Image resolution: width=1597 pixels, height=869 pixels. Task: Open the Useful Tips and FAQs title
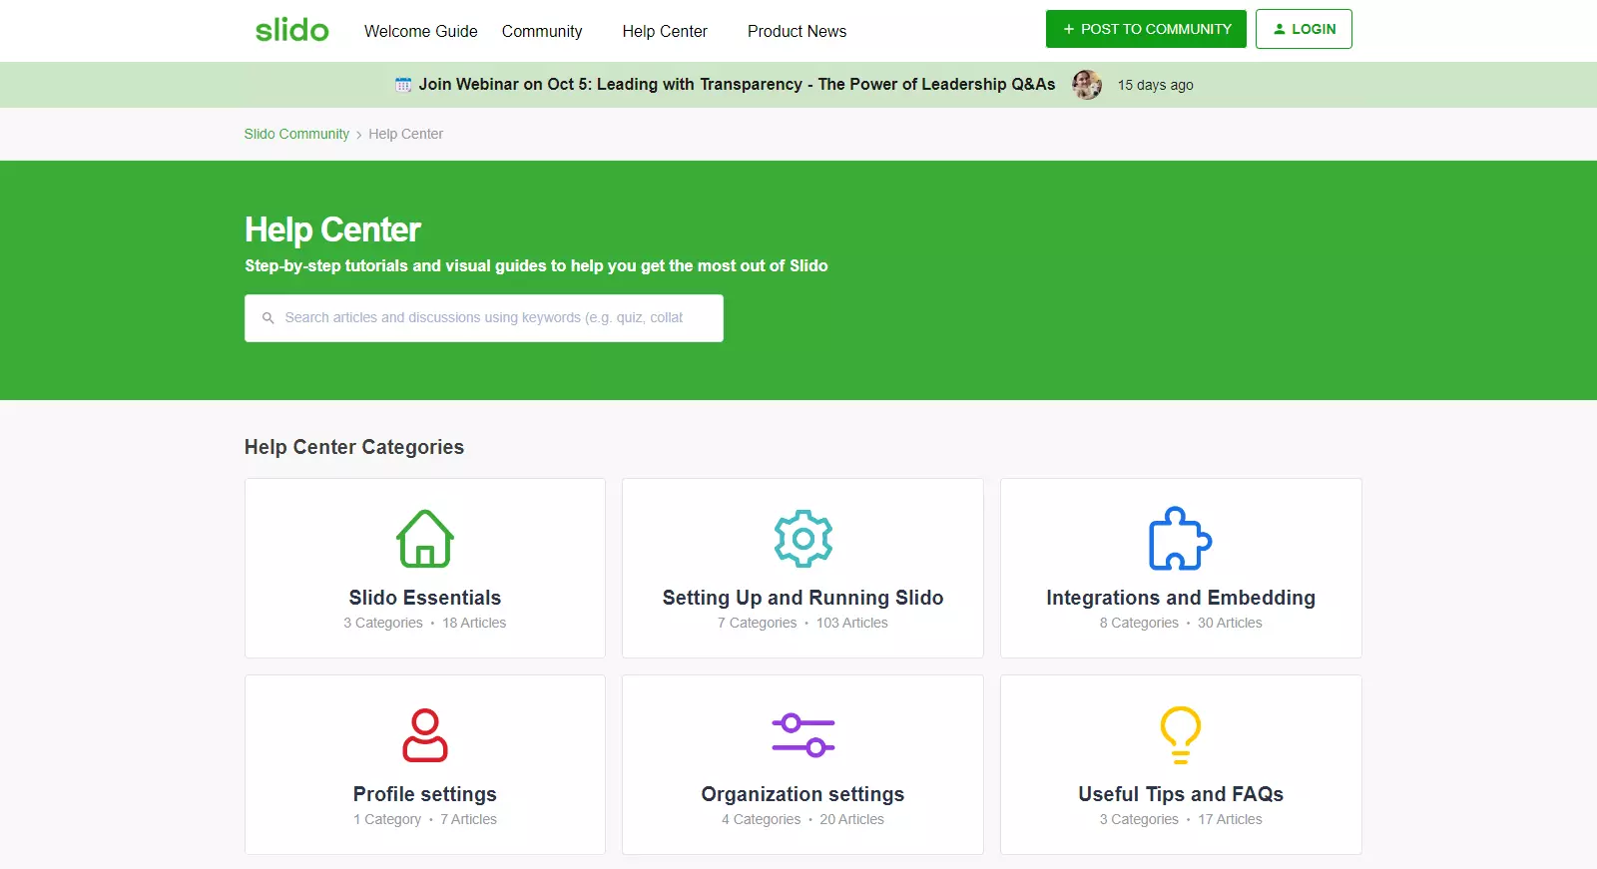tap(1180, 794)
